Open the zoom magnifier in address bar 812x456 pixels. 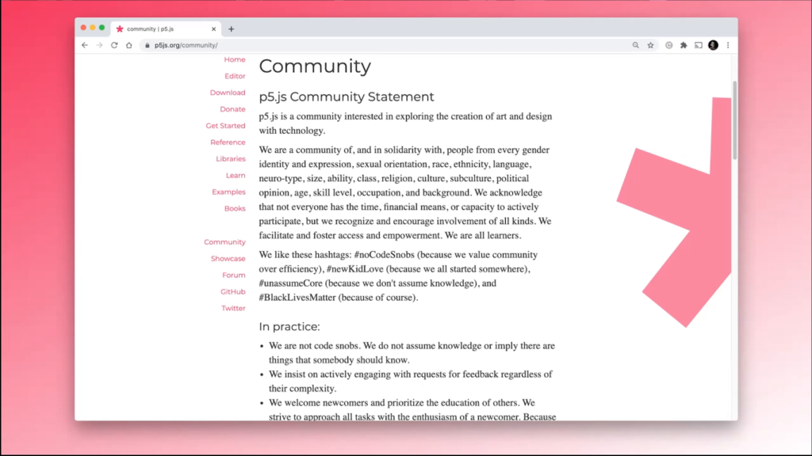tap(635, 45)
